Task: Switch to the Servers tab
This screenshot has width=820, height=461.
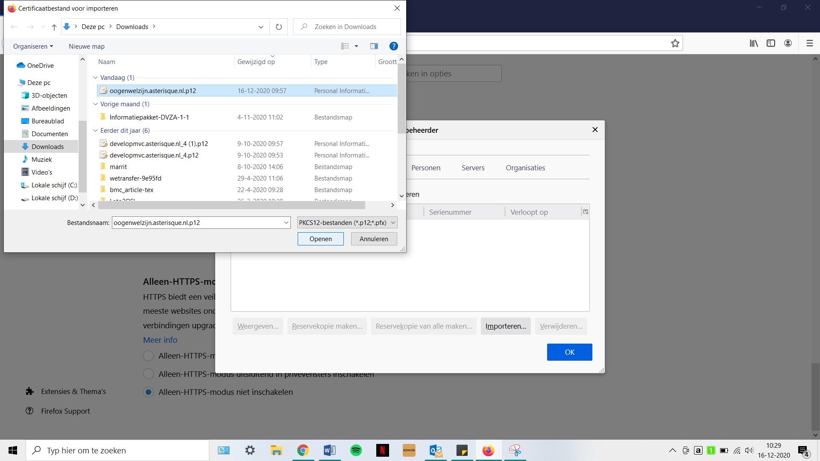Action: [x=473, y=168]
